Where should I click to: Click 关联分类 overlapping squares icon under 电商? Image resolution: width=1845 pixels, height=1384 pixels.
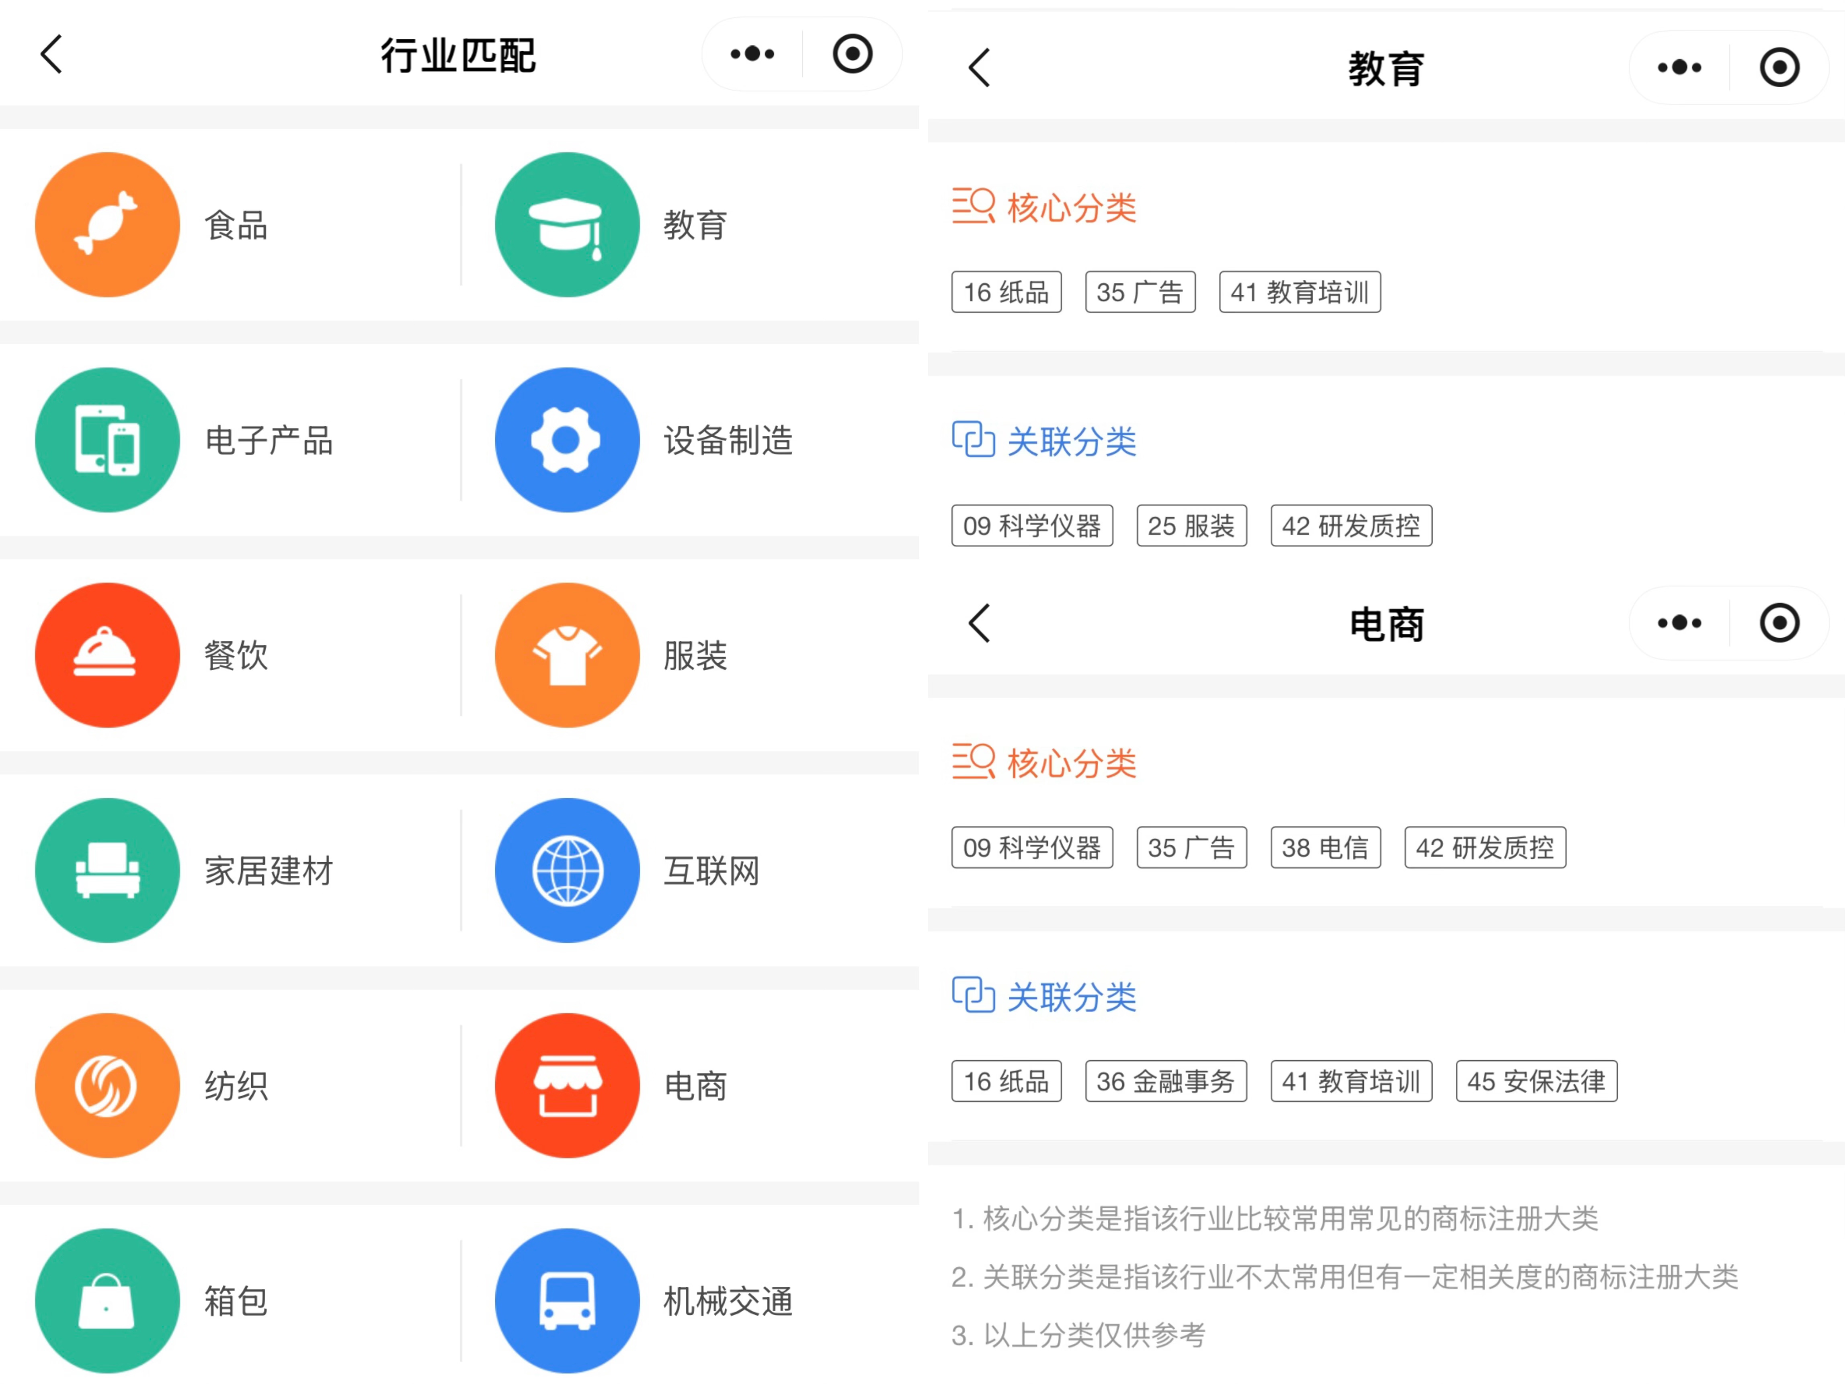[974, 994]
